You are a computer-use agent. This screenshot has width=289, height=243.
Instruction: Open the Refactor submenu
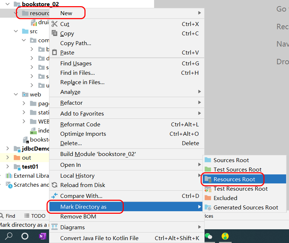click(127, 103)
